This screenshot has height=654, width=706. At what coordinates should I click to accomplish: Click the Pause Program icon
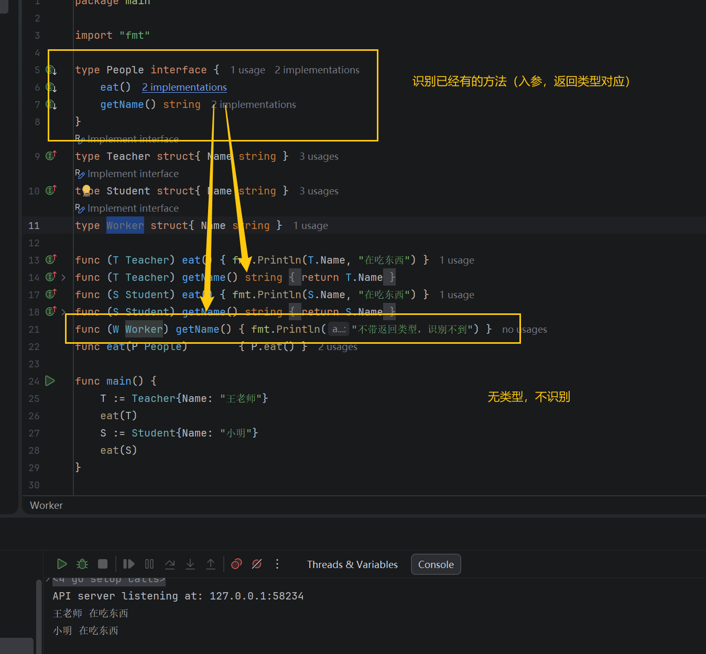pyautogui.click(x=149, y=564)
